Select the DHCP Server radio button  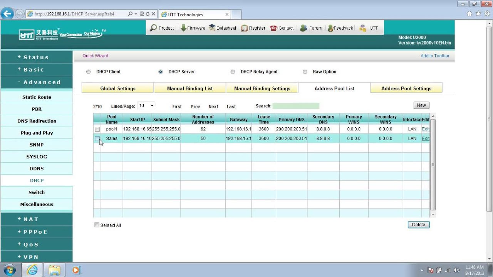pos(161,72)
